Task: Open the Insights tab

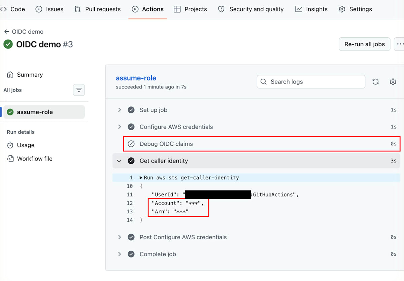Action: 311,9
